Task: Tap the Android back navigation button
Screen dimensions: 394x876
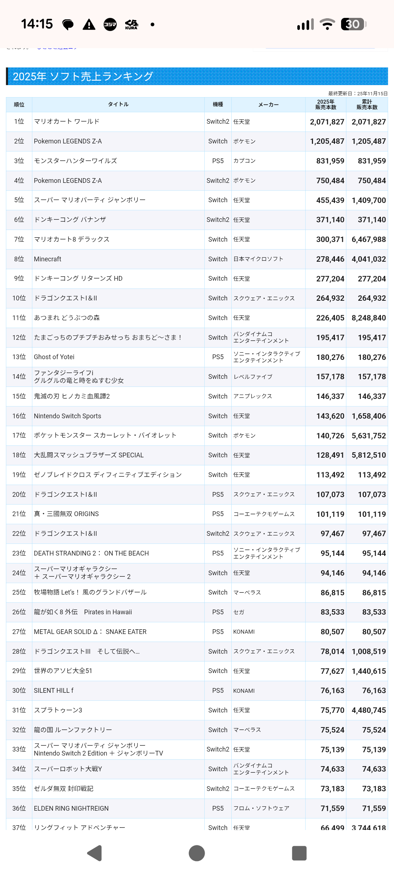Action: pos(95,853)
